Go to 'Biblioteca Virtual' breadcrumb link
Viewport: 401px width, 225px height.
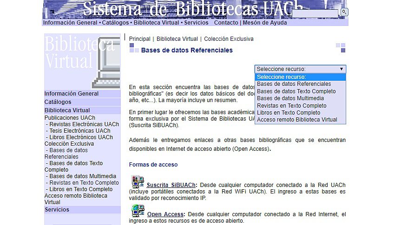tap(177, 39)
